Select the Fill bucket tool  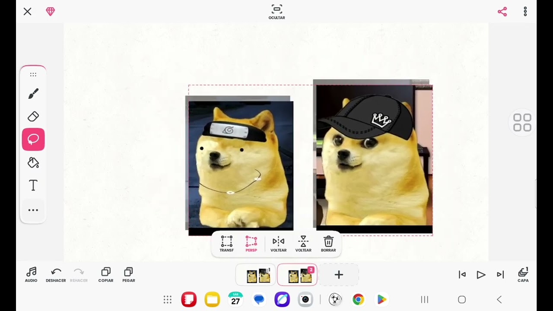[33, 162]
